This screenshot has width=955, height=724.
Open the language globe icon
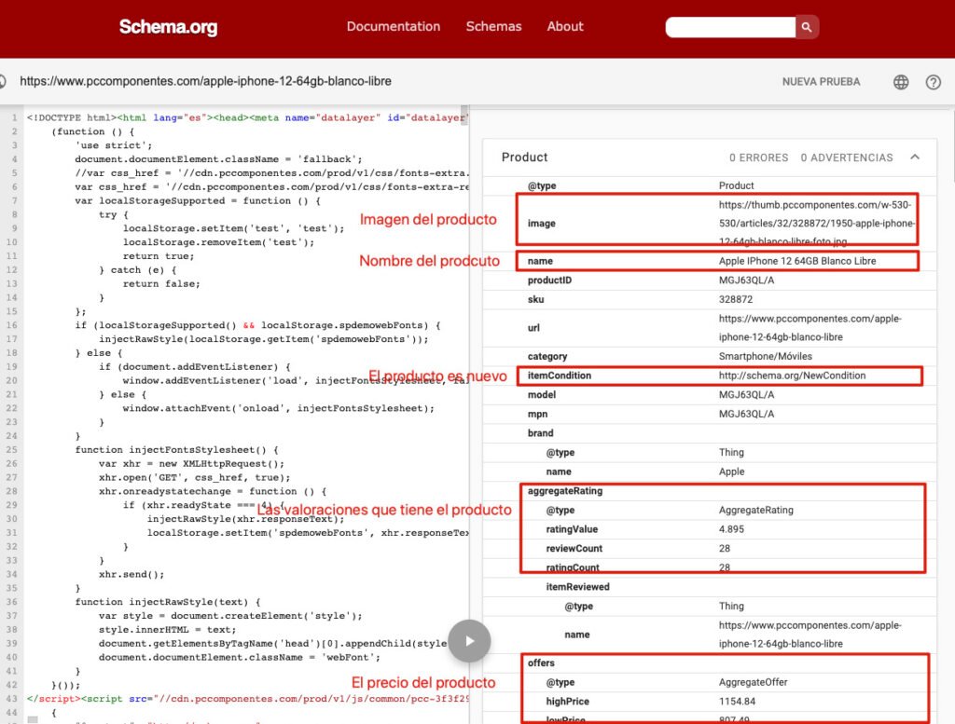click(901, 82)
